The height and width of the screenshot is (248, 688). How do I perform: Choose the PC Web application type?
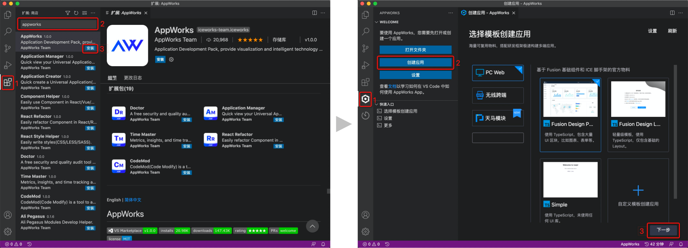[498, 73]
